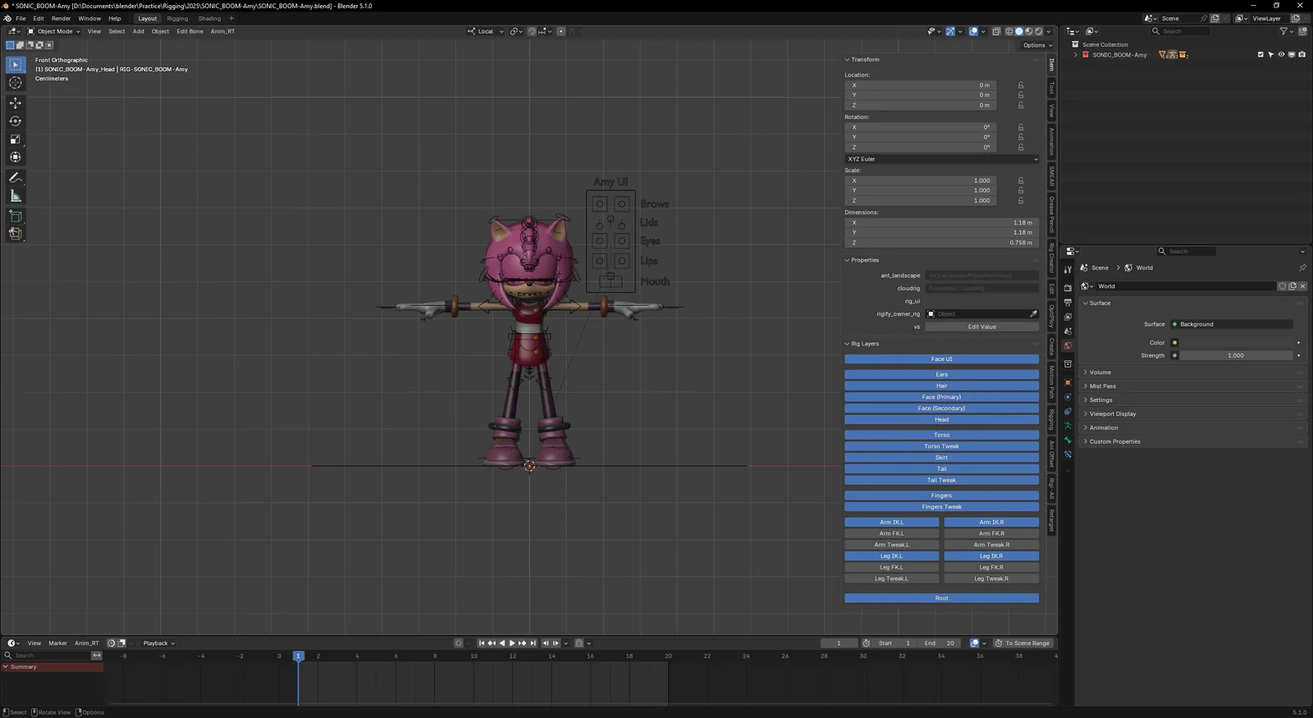
Task: Select the Annotate tool
Action: pos(16,177)
